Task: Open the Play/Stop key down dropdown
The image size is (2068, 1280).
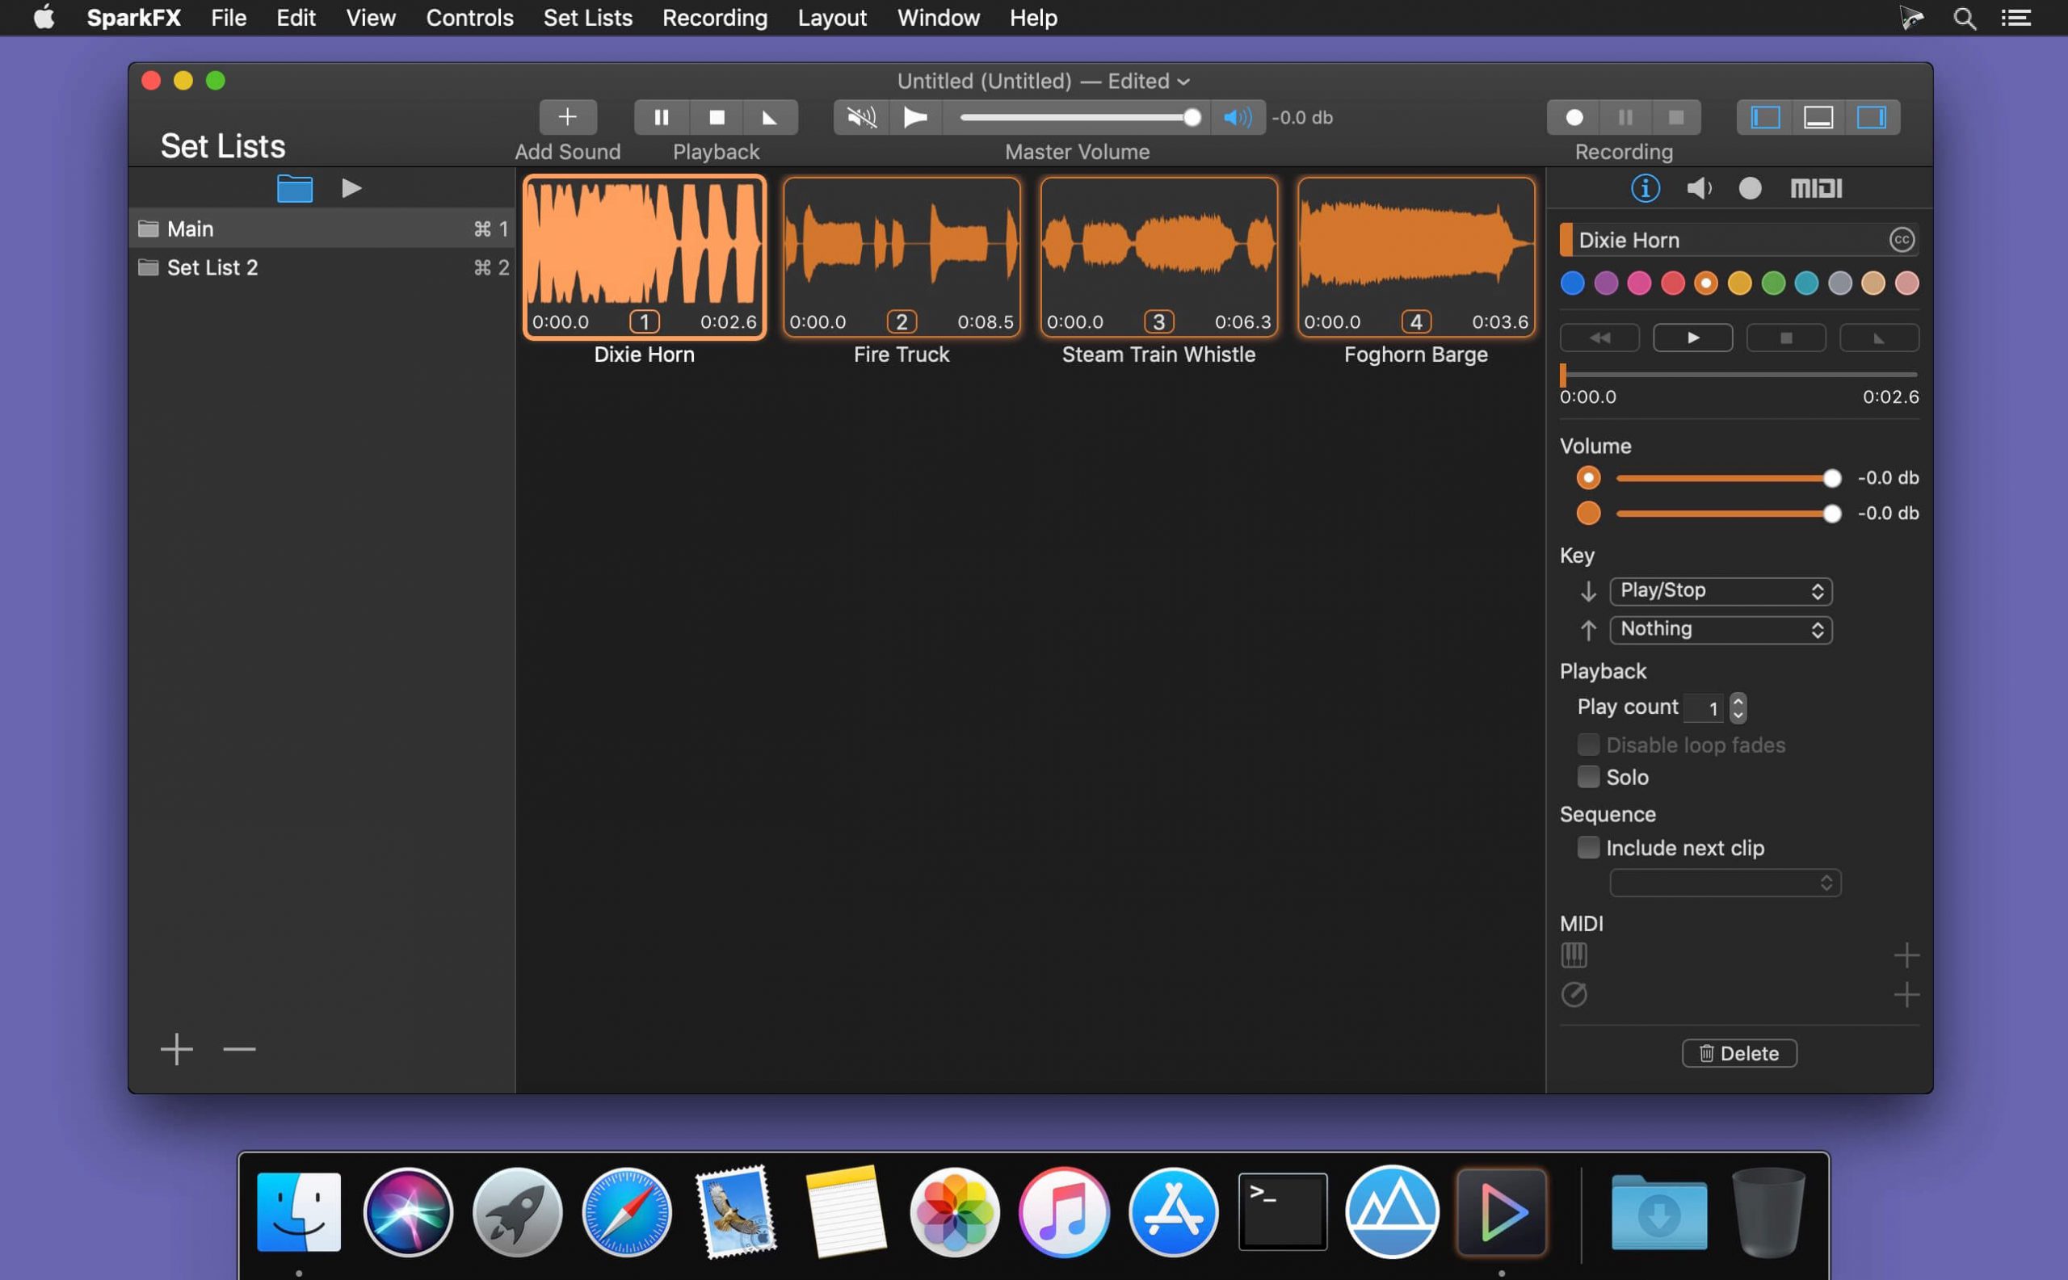Action: (1720, 591)
